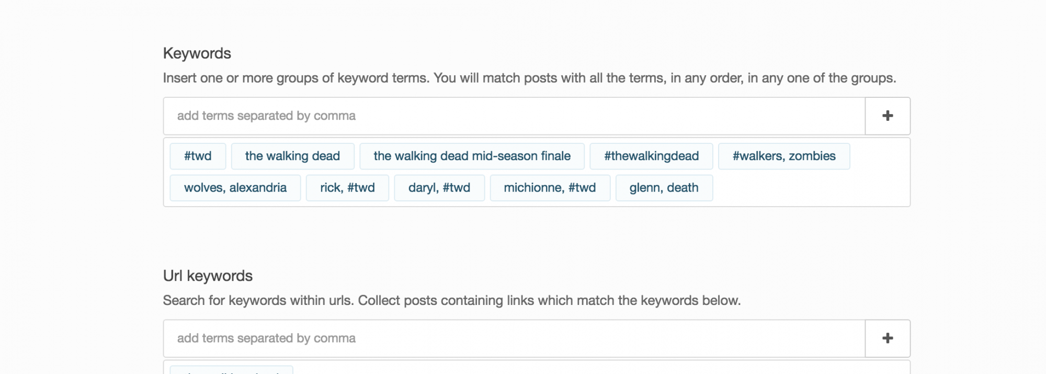Click the 'Insert one or more groups' description
Image resolution: width=1046 pixels, height=374 pixels.
click(529, 78)
